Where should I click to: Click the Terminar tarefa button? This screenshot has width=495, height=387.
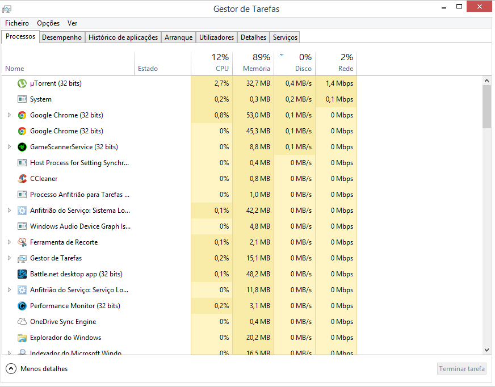462,369
